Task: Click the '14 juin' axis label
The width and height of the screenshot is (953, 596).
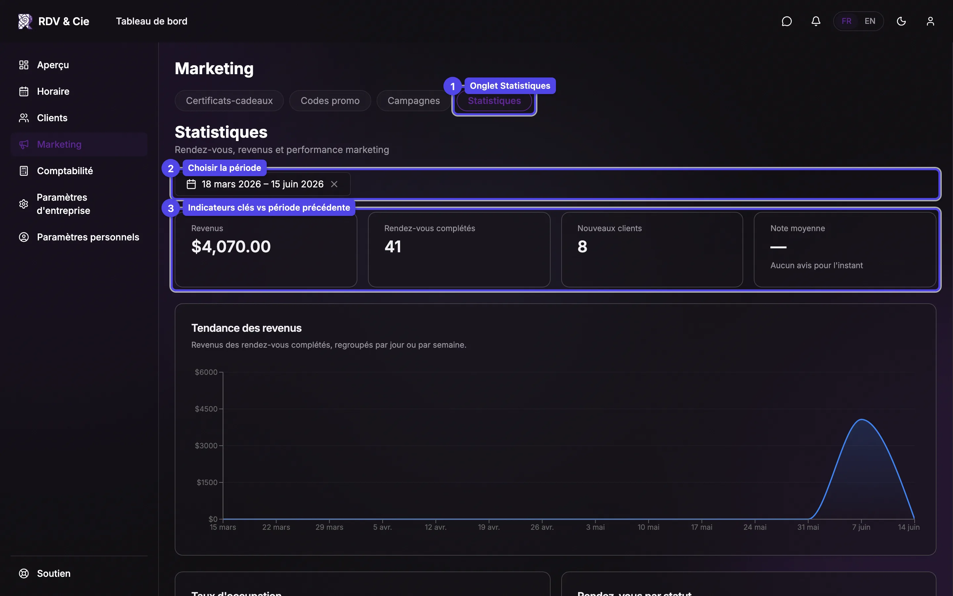Action: (909, 527)
